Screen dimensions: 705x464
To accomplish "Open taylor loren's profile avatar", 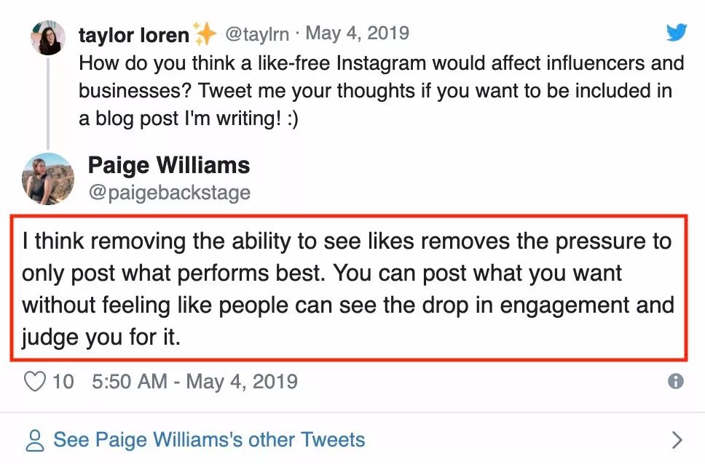I will pos(48,38).
